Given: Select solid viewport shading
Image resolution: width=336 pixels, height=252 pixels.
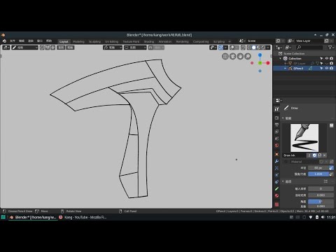Looking at the screenshot, I should pyautogui.click(x=253, y=48).
